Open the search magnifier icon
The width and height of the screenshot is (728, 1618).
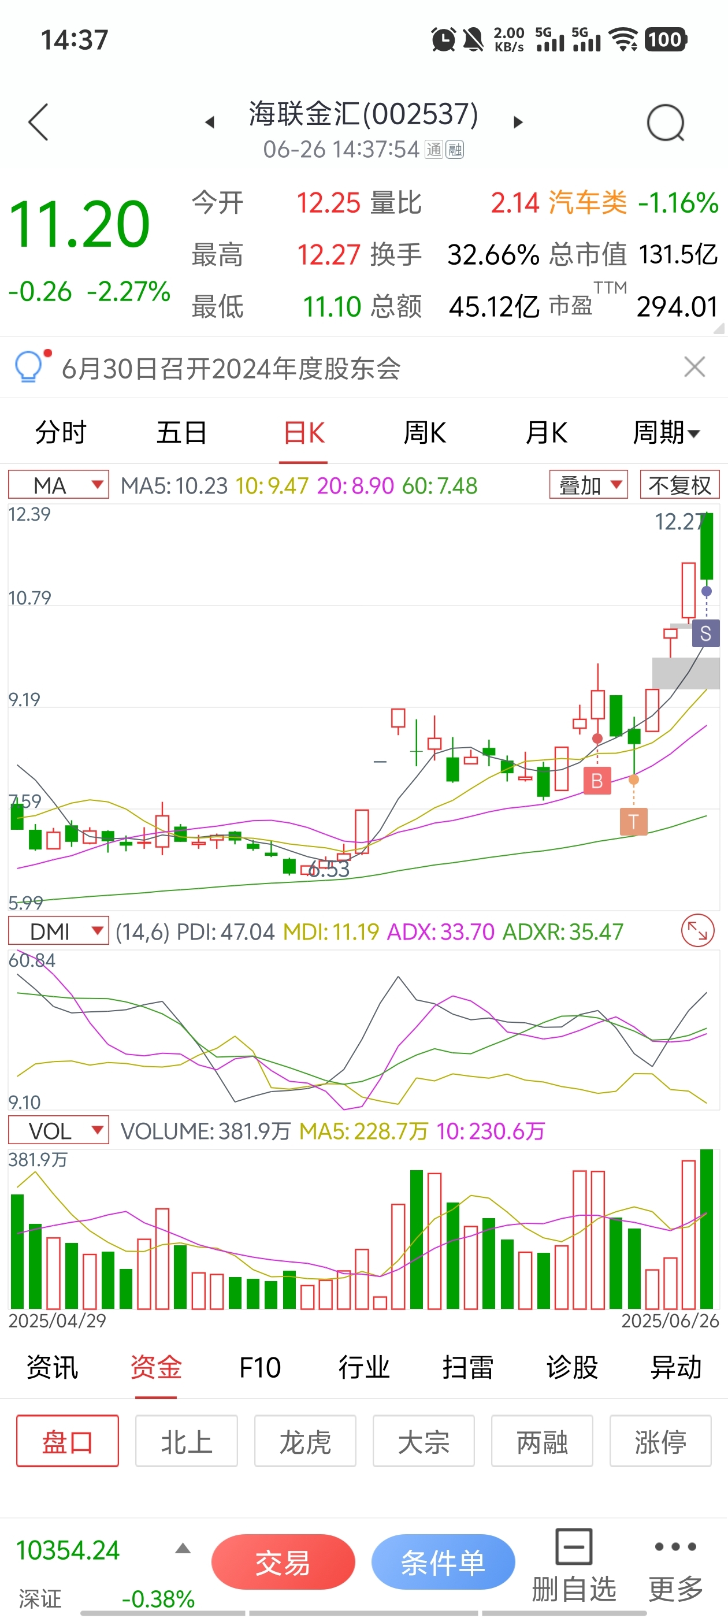(x=666, y=123)
